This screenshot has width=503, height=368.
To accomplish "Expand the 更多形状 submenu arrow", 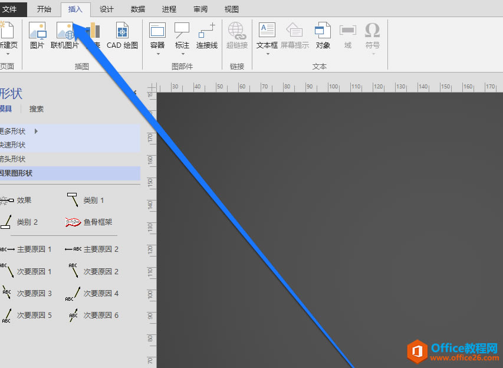I will pos(36,131).
